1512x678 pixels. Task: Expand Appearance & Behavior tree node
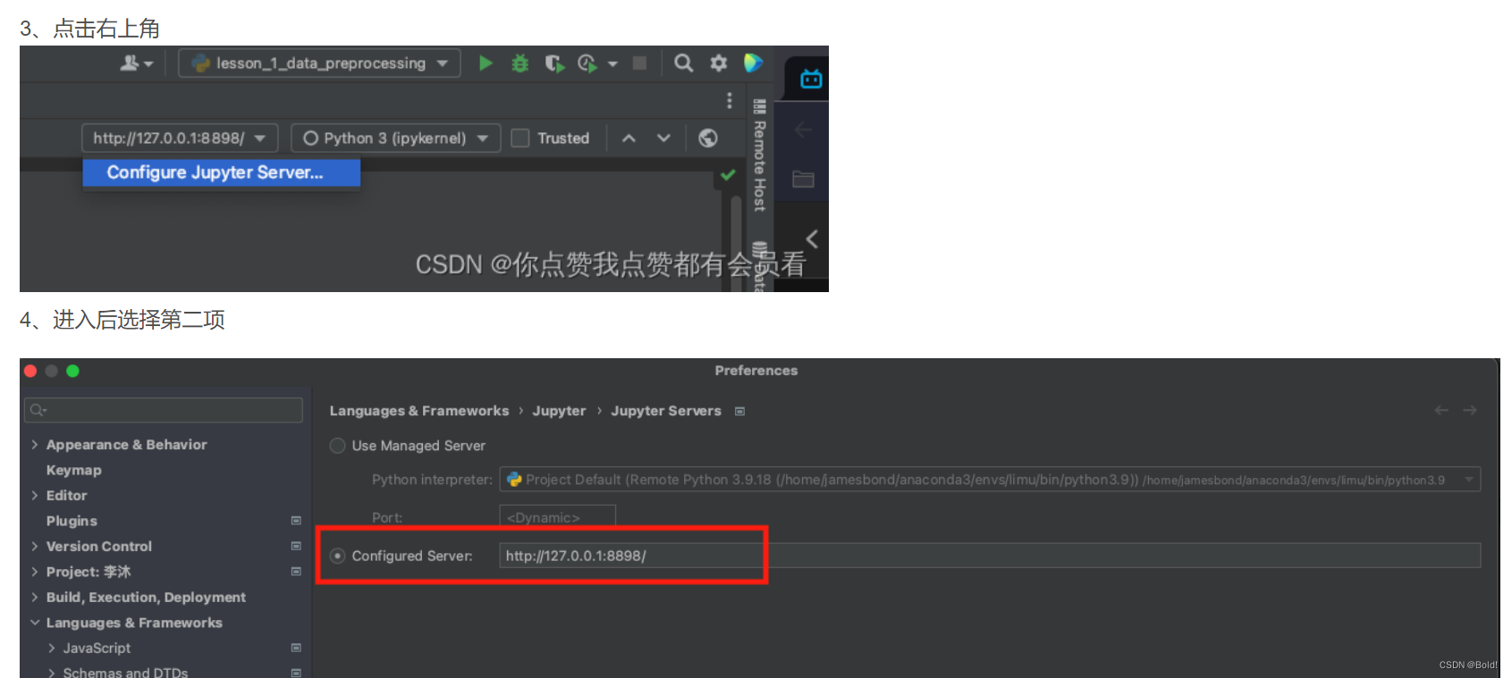click(x=35, y=445)
